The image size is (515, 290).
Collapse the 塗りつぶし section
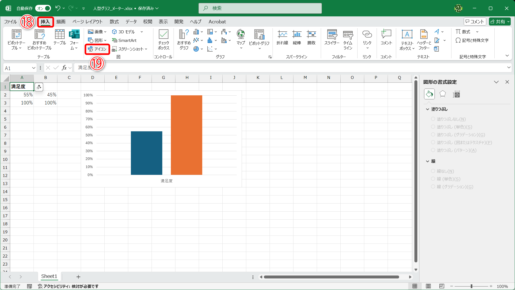click(x=428, y=109)
